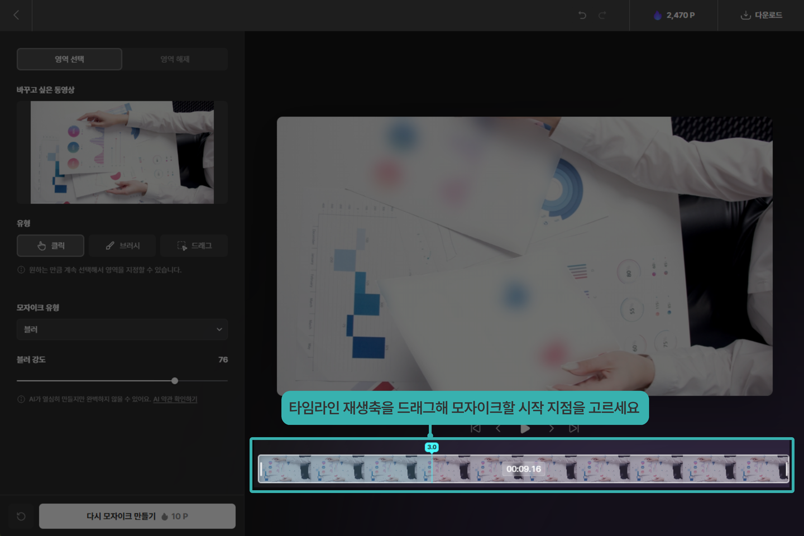Click the 다시 모자이크 만들기 button
804x536 pixels.
[x=137, y=516]
